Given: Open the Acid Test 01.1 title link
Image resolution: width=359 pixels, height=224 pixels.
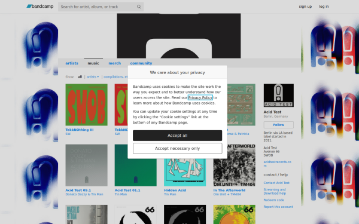Looking at the screenshot, I should pos(127,191).
